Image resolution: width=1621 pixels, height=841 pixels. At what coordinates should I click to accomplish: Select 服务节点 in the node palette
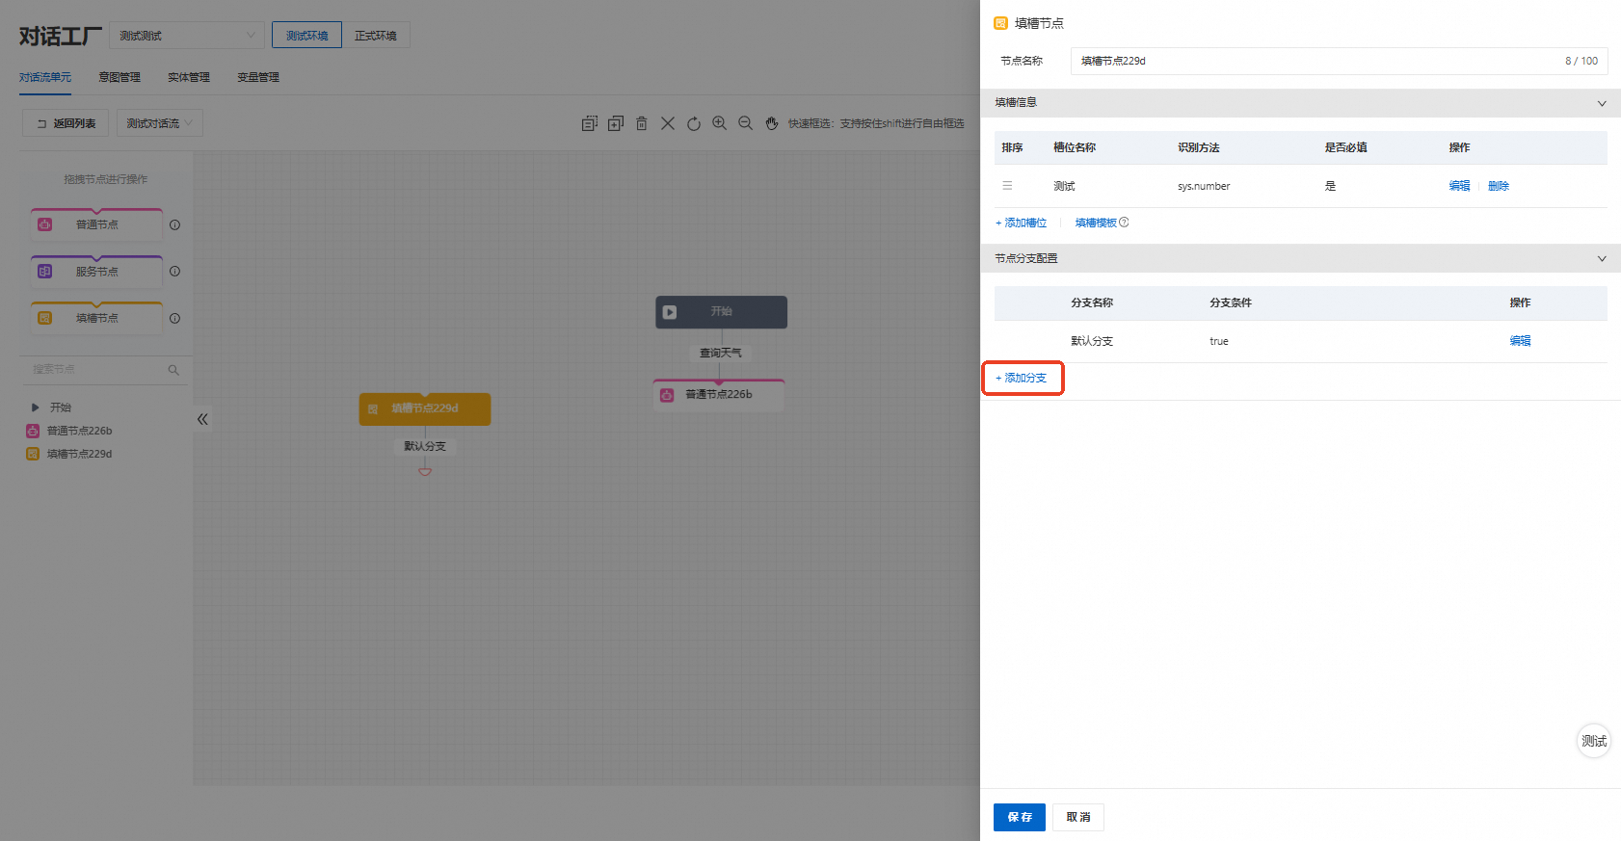(96, 272)
